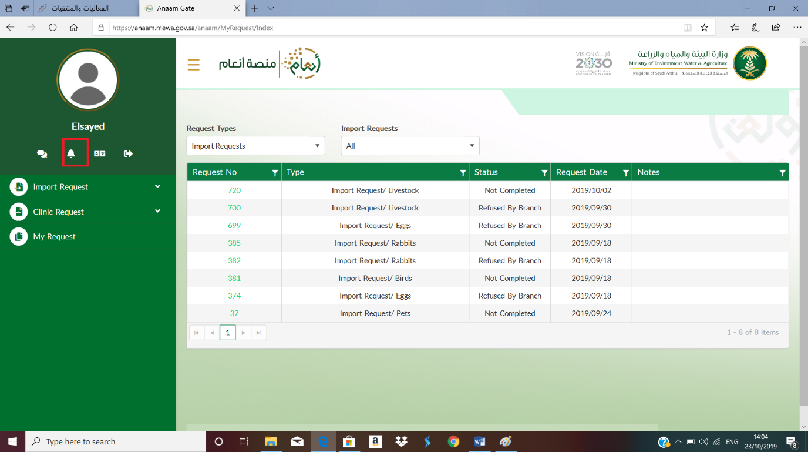Click the logout icon in sidebar
The height and width of the screenshot is (452, 808).
point(128,153)
